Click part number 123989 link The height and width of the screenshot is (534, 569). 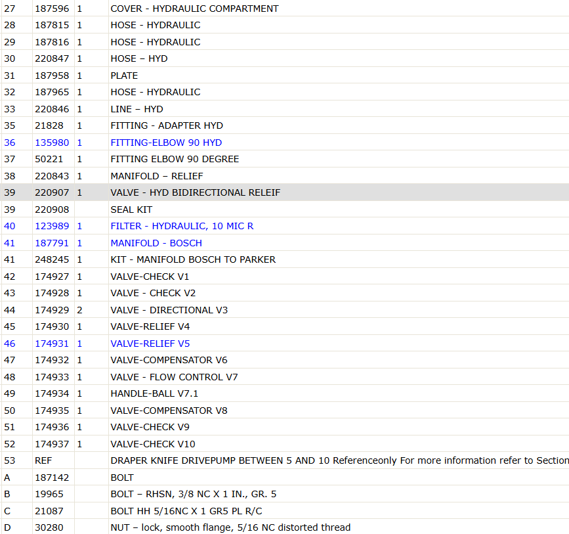[52, 226]
